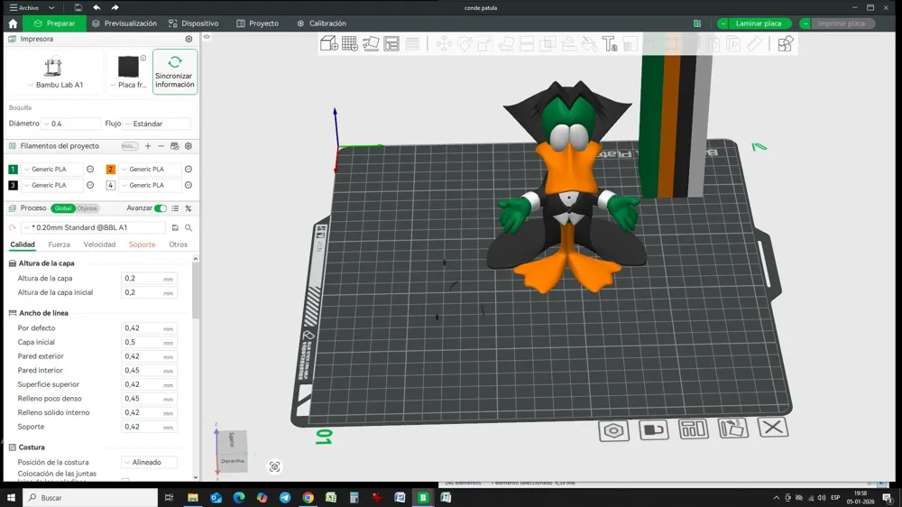Click the Placa fr... bed type selector
The width and height of the screenshot is (902, 507).
pos(129,72)
